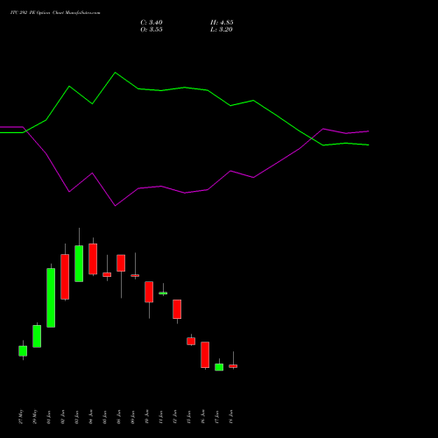The width and height of the screenshot is (438, 438).
Task: Click the high value 'H: 4.85'
Action: (x=222, y=23)
